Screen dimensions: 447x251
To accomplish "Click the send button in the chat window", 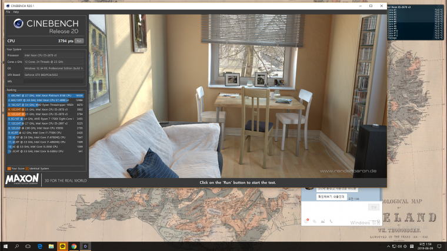I will click(373, 207).
